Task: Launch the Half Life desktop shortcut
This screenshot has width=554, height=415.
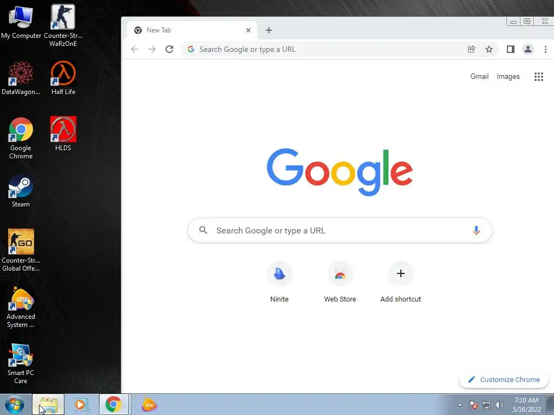Action: coord(63,78)
